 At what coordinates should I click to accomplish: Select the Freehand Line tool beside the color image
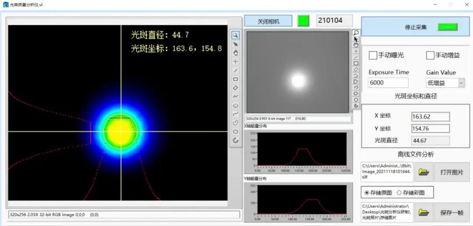coord(236,114)
